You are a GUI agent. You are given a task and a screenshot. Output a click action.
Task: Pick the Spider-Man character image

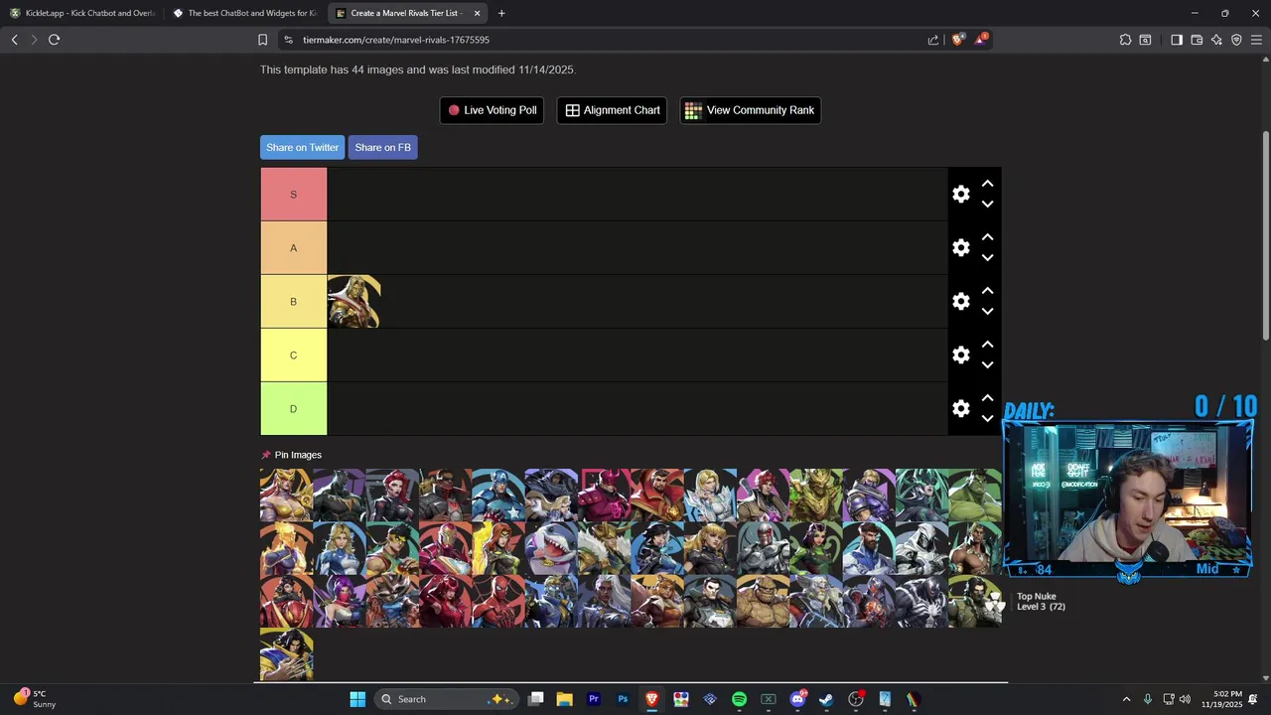pos(498,601)
